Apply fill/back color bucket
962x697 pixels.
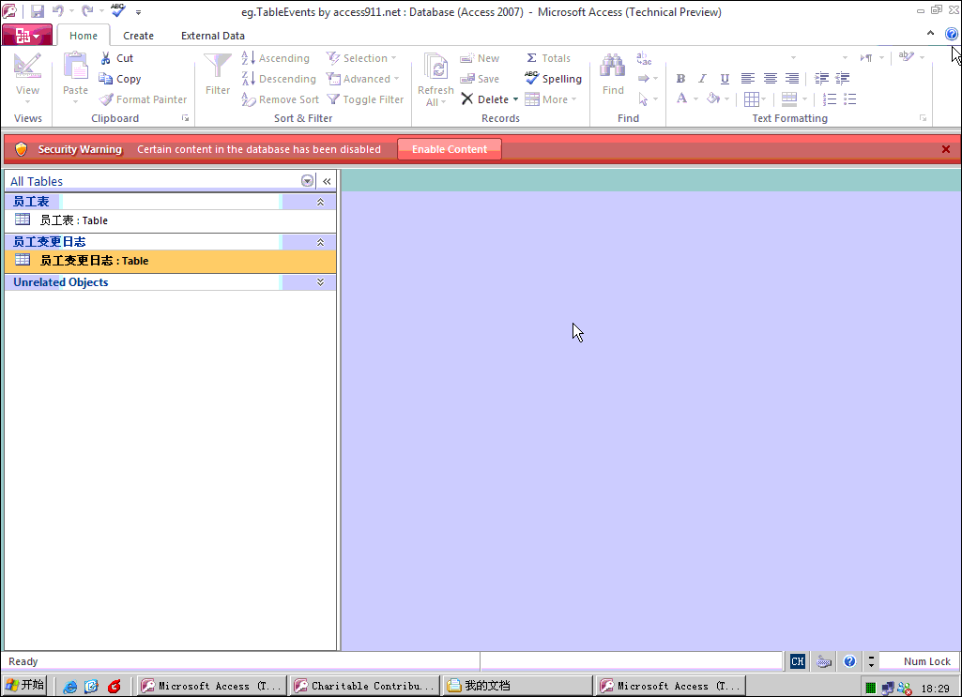(x=713, y=98)
